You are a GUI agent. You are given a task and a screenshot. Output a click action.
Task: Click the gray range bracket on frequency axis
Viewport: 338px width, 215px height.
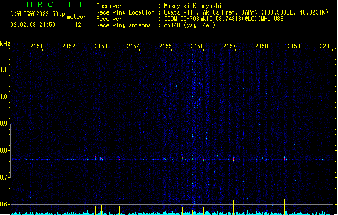[10, 150]
